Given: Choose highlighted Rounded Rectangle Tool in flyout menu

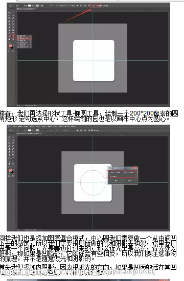Looking at the screenshot, I should point(24,38).
